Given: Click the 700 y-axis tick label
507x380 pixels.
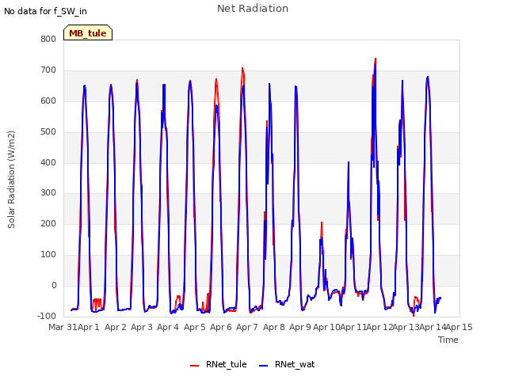Looking at the screenshot, I should 48,70.
